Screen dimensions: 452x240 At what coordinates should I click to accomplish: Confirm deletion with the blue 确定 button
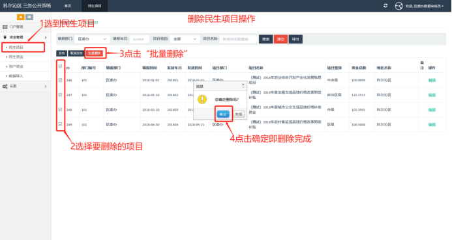[223, 114]
